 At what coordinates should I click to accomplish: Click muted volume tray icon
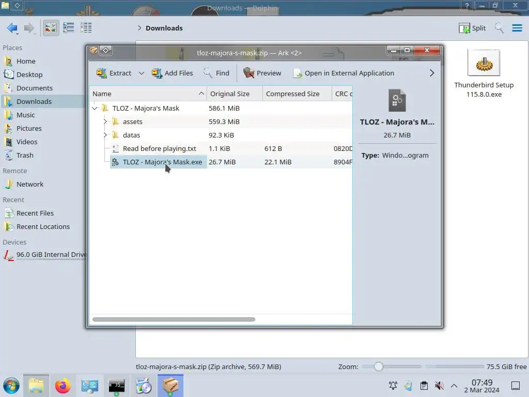point(439,386)
